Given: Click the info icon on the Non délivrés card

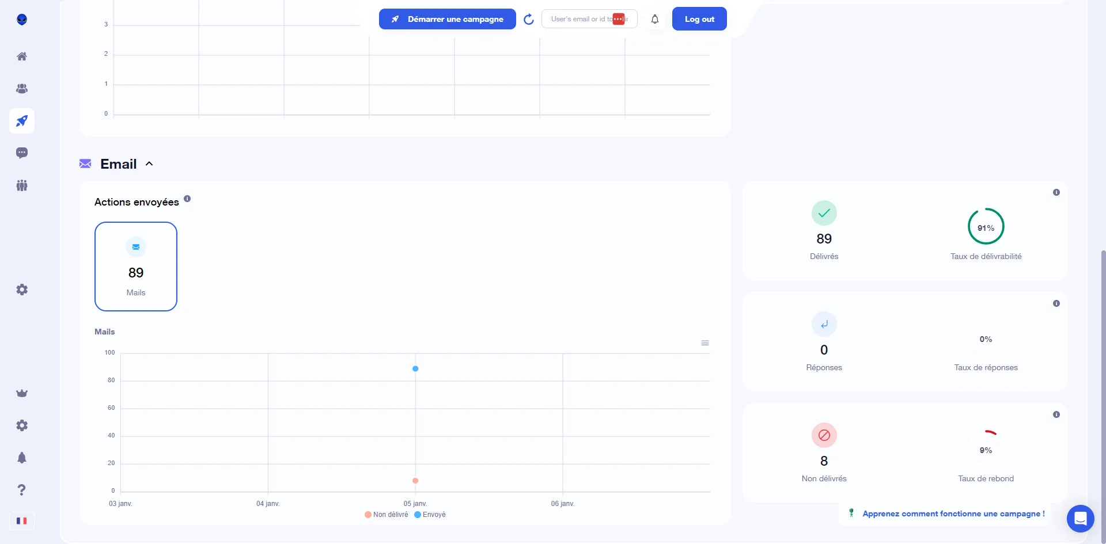Looking at the screenshot, I should (x=1056, y=414).
